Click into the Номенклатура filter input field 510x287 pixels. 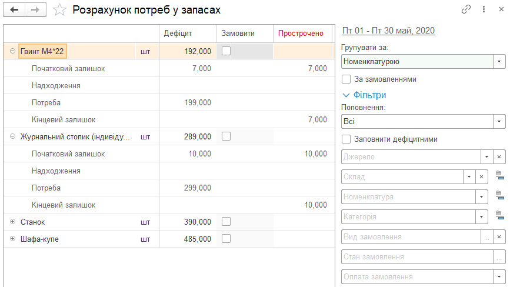(x=408, y=196)
